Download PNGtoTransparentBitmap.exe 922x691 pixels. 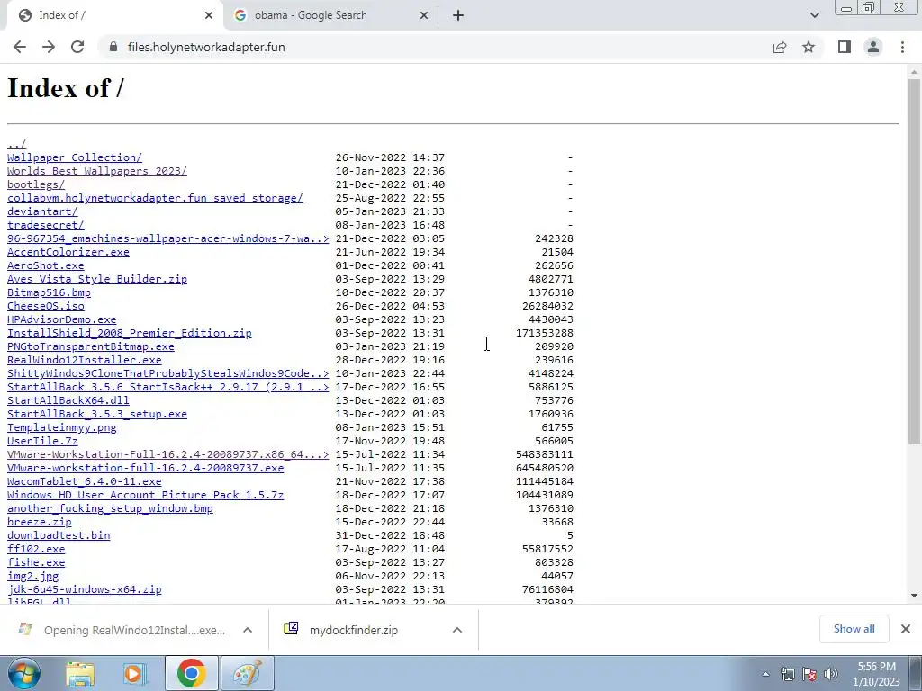pos(91,346)
